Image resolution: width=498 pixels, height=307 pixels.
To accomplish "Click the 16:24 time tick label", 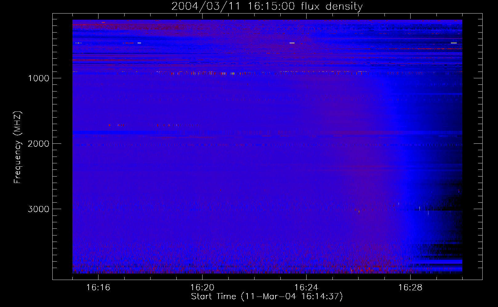I will coord(306,288).
